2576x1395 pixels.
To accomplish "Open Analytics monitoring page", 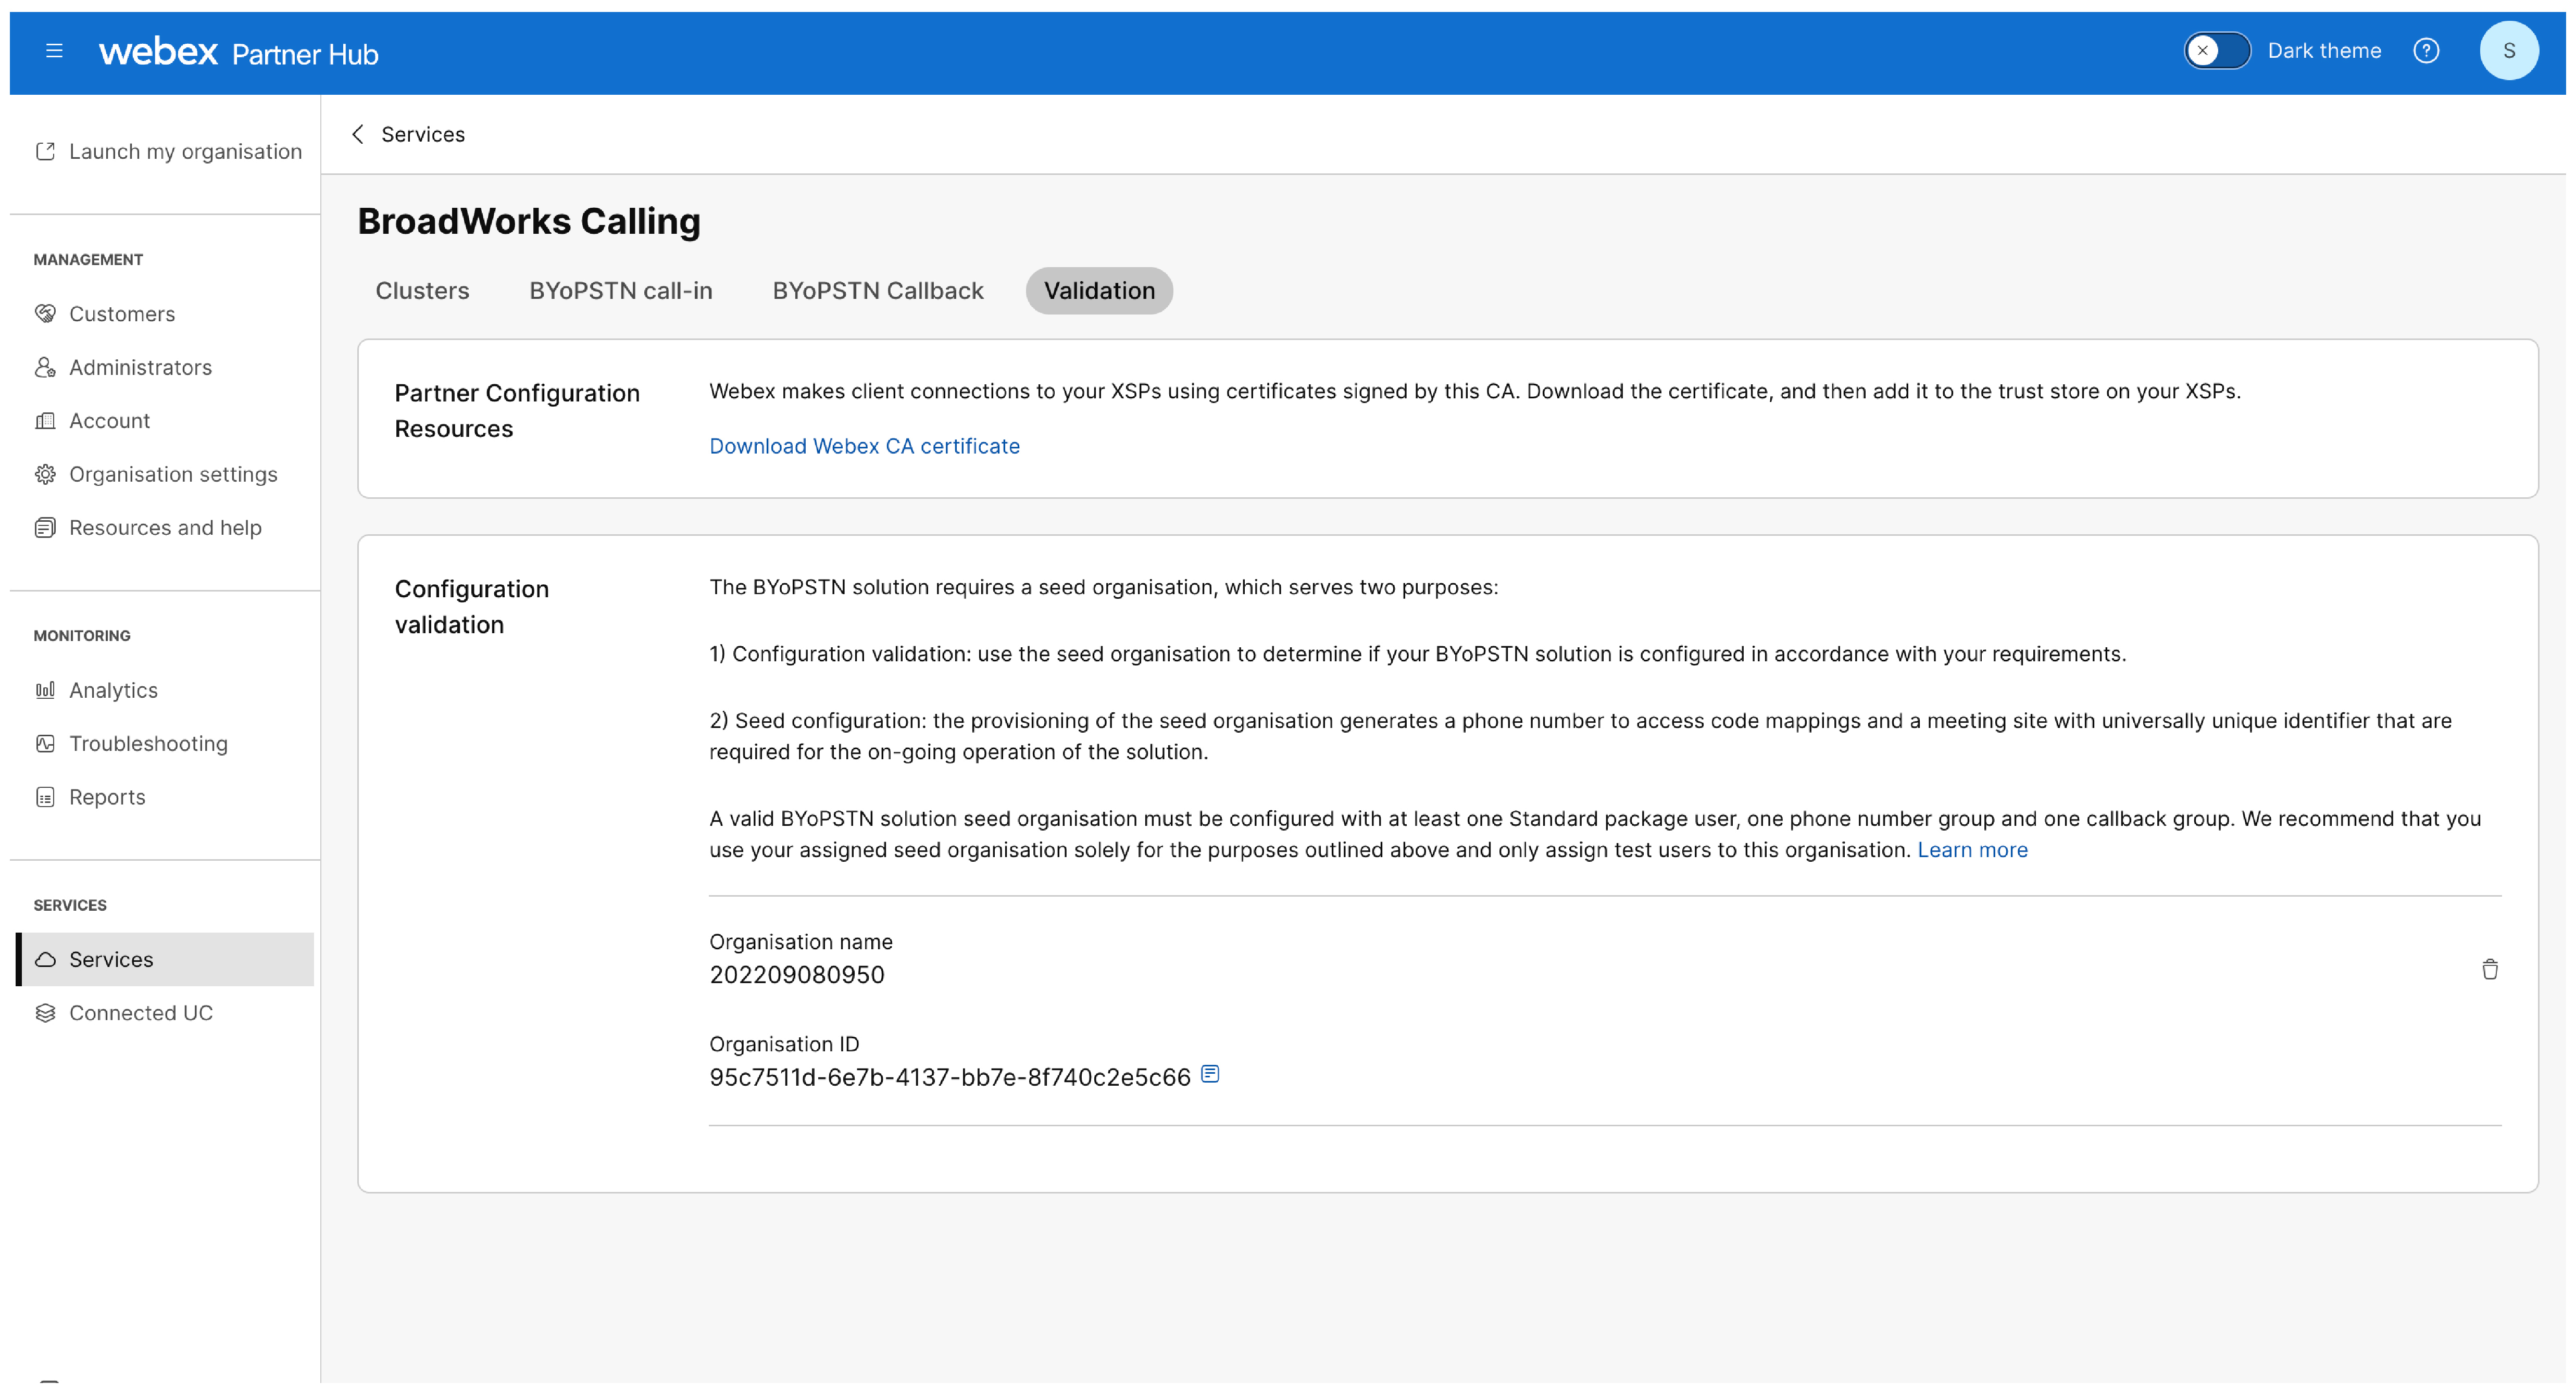I will click(113, 690).
